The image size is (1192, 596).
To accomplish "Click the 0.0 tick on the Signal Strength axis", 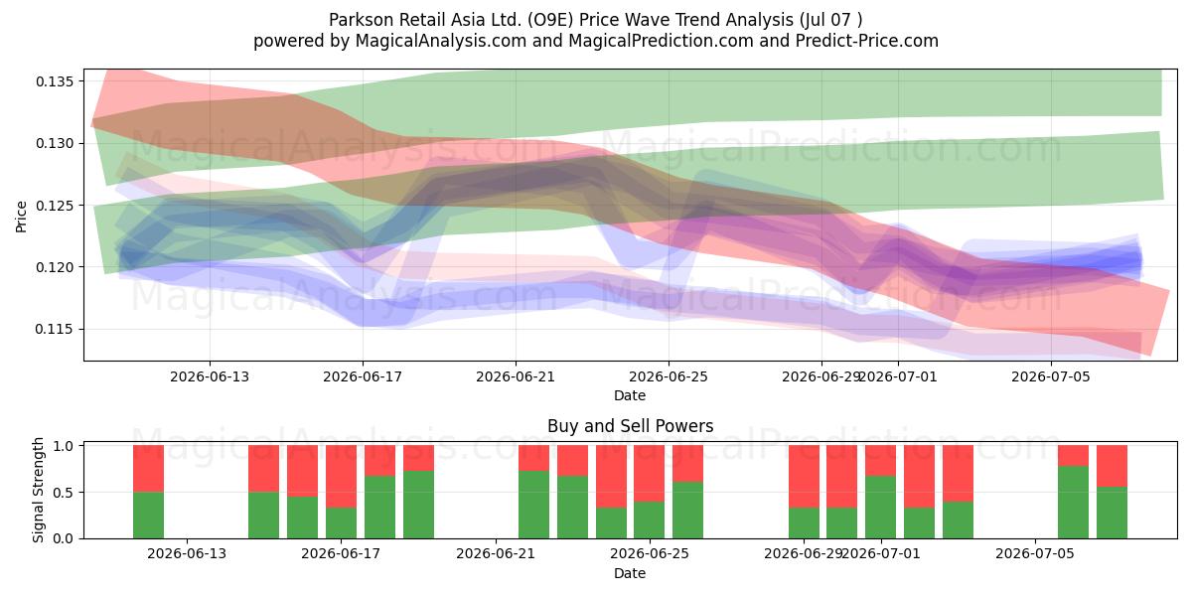I will [65, 538].
